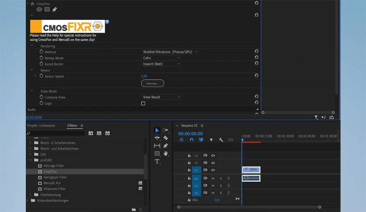Toggle animation stopwatch for Method
The width and height of the screenshot is (366, 212).
pyautogui.click(x=41, y=52)
